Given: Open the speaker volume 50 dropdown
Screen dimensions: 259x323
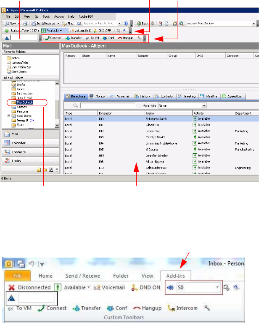Looking at the screenshot, I should pos(217,287).
